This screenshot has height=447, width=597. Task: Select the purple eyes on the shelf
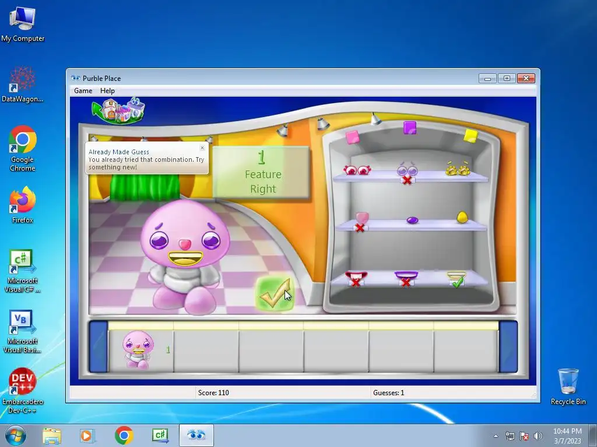coord(407,169)
